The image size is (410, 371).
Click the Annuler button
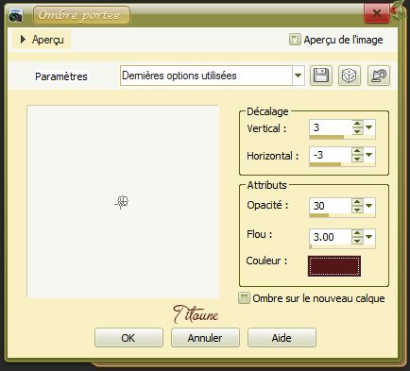205,338
